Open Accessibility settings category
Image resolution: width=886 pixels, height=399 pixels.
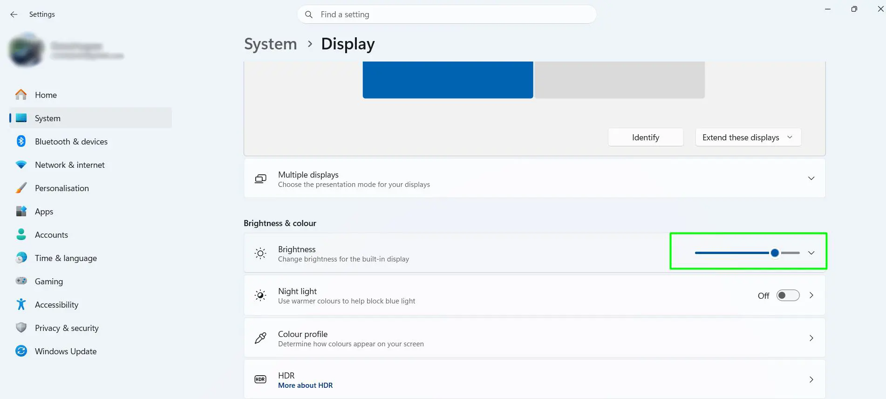point(90,304)
